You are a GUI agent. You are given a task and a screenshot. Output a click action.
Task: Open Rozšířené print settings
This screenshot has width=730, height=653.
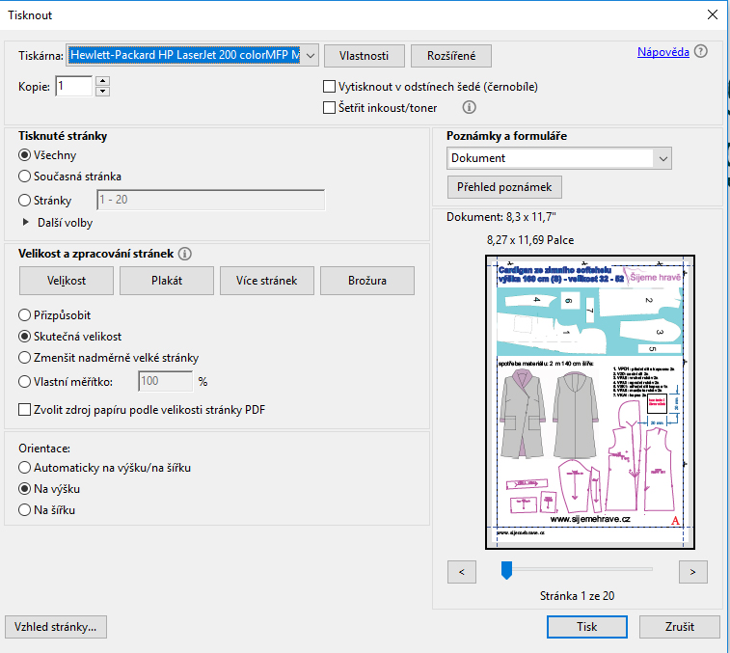point(451,56)
